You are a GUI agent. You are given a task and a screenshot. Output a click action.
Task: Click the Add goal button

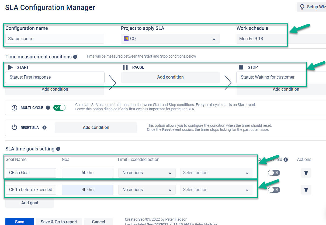(x=30, y=203)
